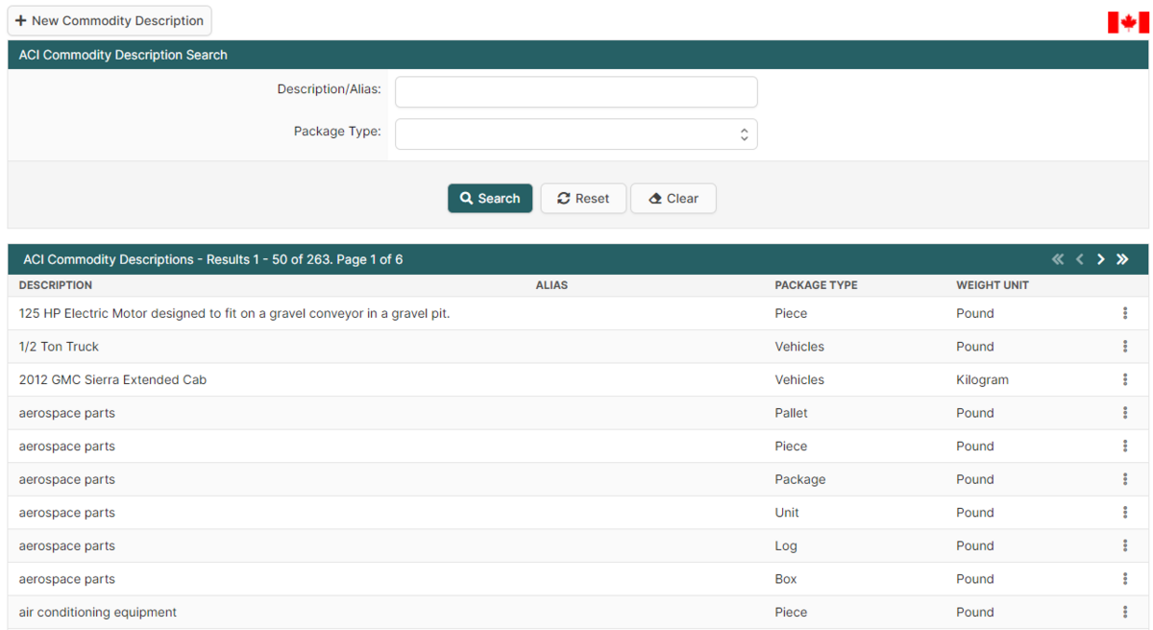The height and width of the screenshot is (630, 1153).
Task: Go to the first results page
Action: tap(1058, 259)
